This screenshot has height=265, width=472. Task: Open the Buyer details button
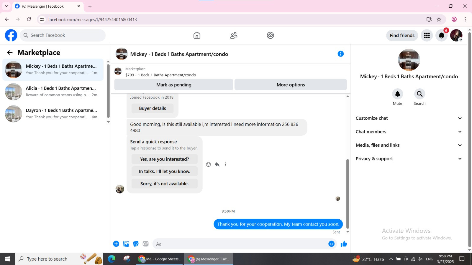pyautogui.click(x=153, y=108)
